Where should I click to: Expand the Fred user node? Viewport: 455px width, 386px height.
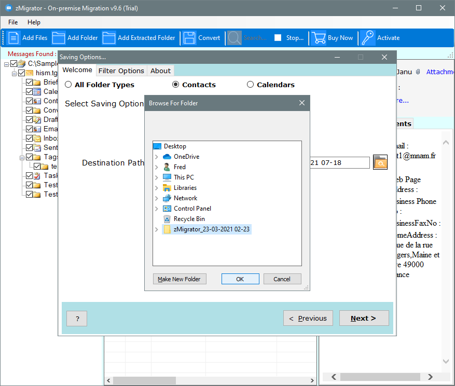(157, 167)
